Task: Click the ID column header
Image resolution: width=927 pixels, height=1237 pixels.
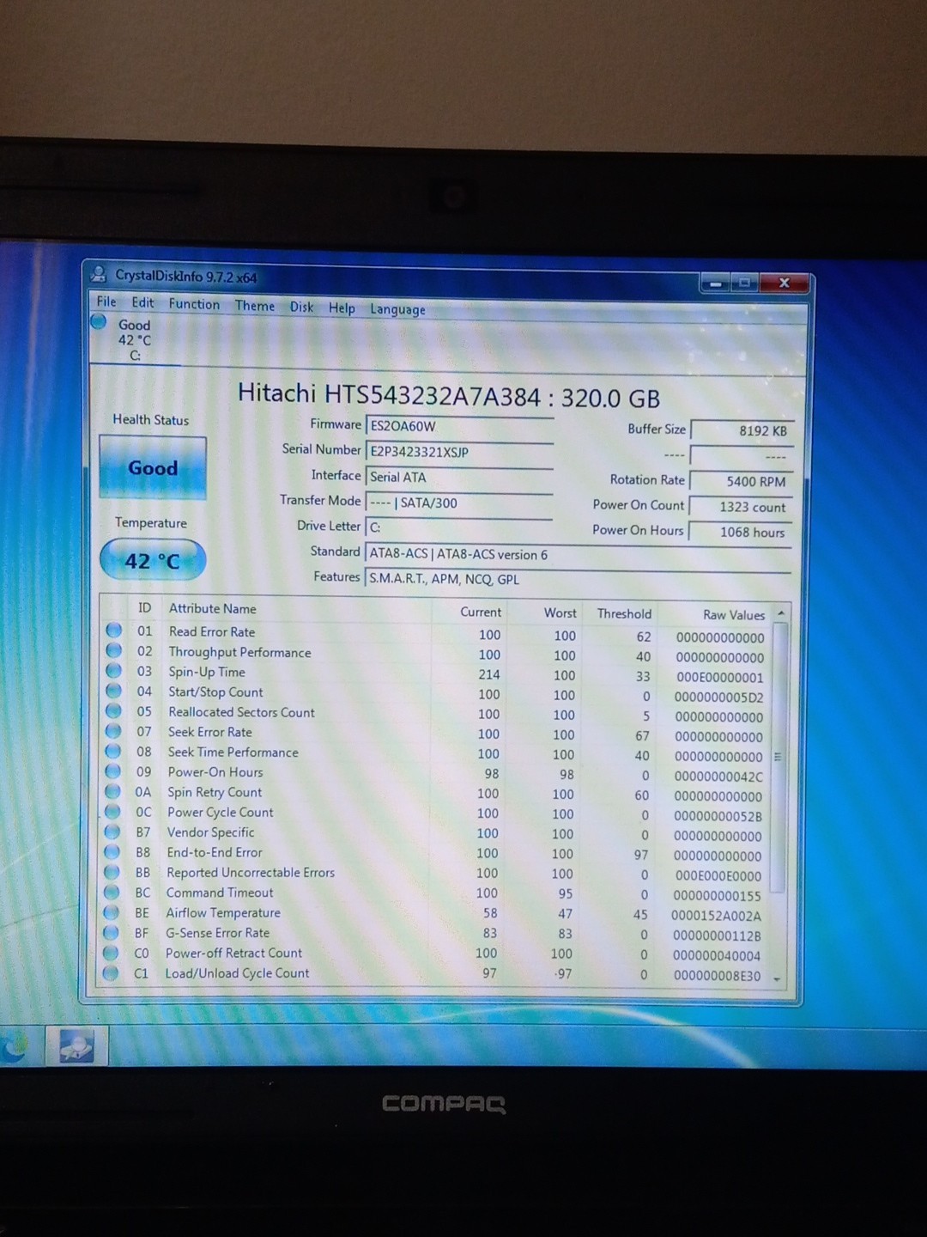Action: pyautogui.click(x=144, y=607)
